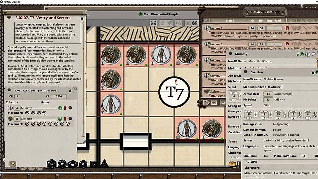Click the envelope icon at Combat Tracker bottom
Image resolution: width=318 pixels, height=179 pixels.
214,103
